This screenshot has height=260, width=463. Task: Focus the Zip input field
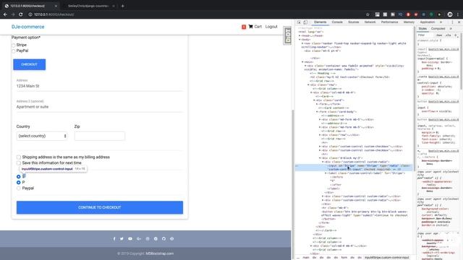point(100,136)
